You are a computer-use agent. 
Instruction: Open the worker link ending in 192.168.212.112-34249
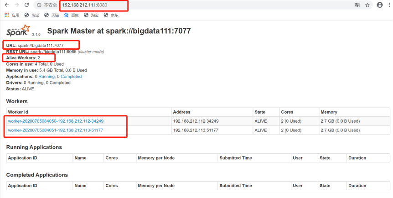point(56,121)
